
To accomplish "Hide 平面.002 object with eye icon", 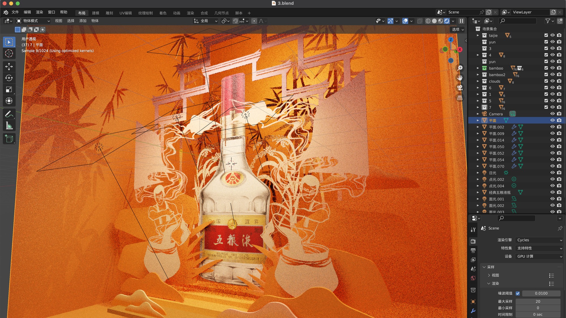I will [x=552, y=127].
